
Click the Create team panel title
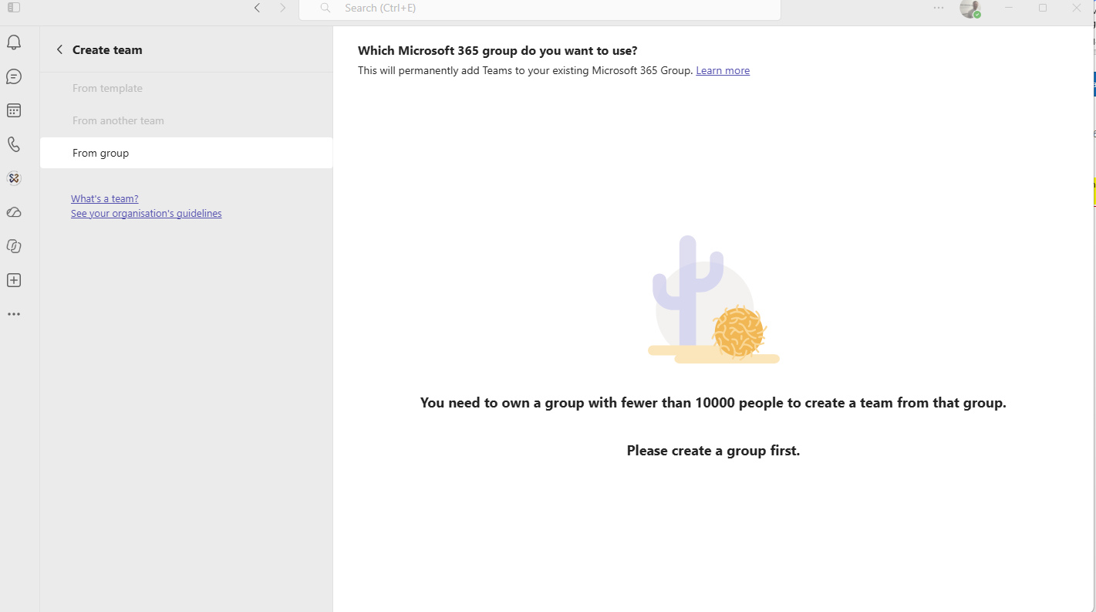[x=107, y=49]
